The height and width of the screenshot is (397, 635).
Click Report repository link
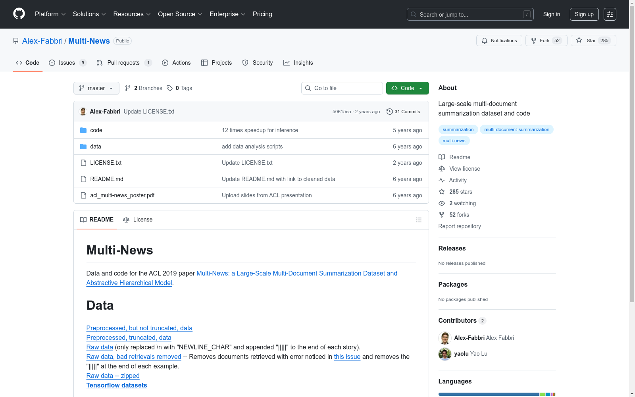[460, 226]
